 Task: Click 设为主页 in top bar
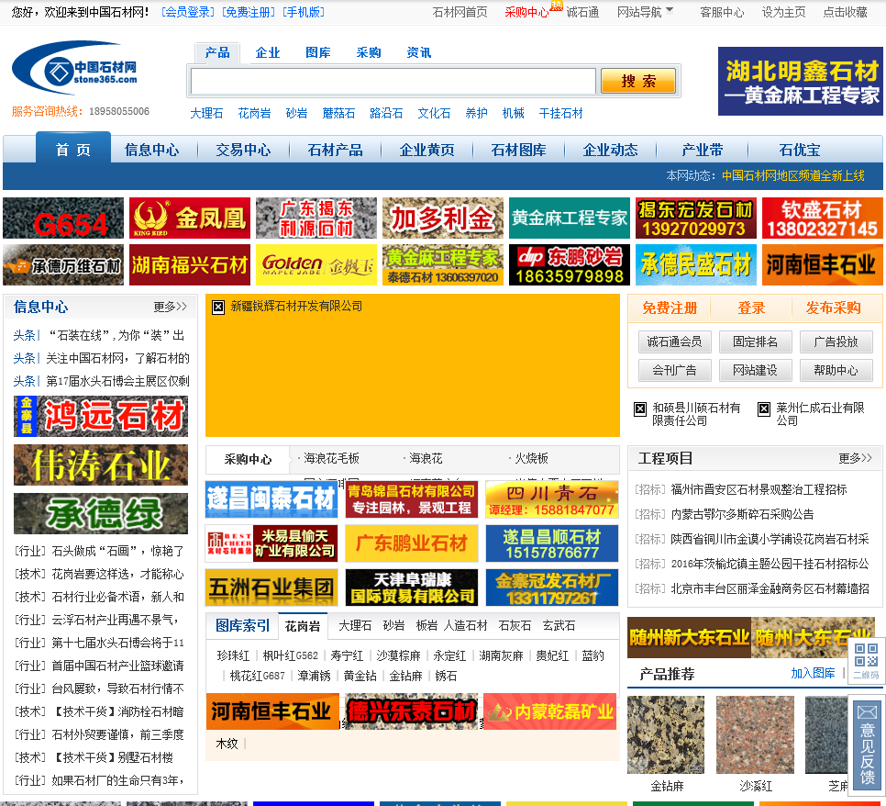coord(783,12)
